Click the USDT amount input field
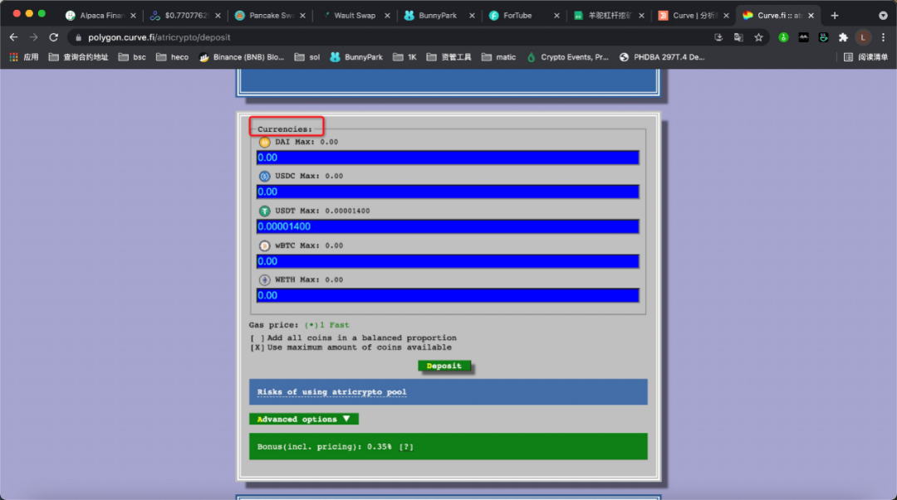 (x=448, y=226)
